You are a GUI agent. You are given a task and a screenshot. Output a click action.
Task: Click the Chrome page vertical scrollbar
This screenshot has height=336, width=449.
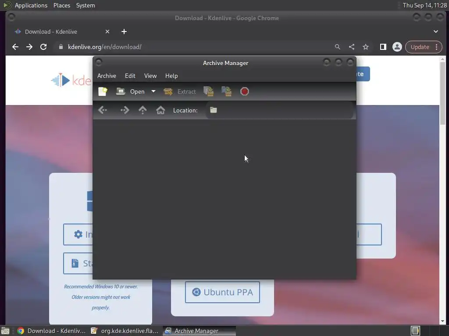tap(443, 93)
